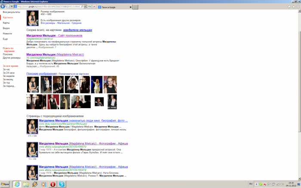Open a new blank tab

click(135, 7)
